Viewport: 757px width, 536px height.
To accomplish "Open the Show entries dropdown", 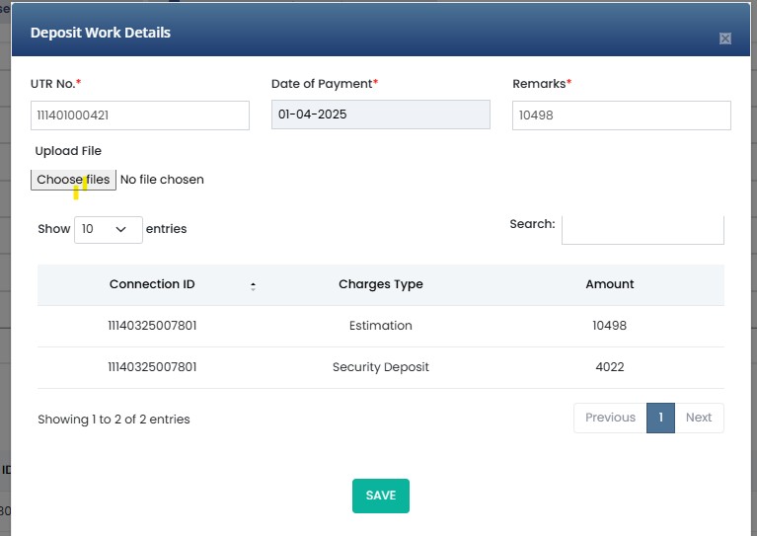I will [x=109, y=229].
